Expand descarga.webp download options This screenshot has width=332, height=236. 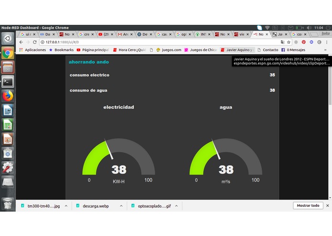121,206
